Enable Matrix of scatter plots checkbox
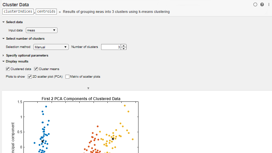 pos(67,77)
